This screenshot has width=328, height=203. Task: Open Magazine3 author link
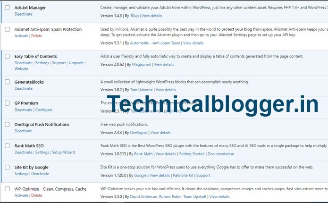(x=142, y=65)
